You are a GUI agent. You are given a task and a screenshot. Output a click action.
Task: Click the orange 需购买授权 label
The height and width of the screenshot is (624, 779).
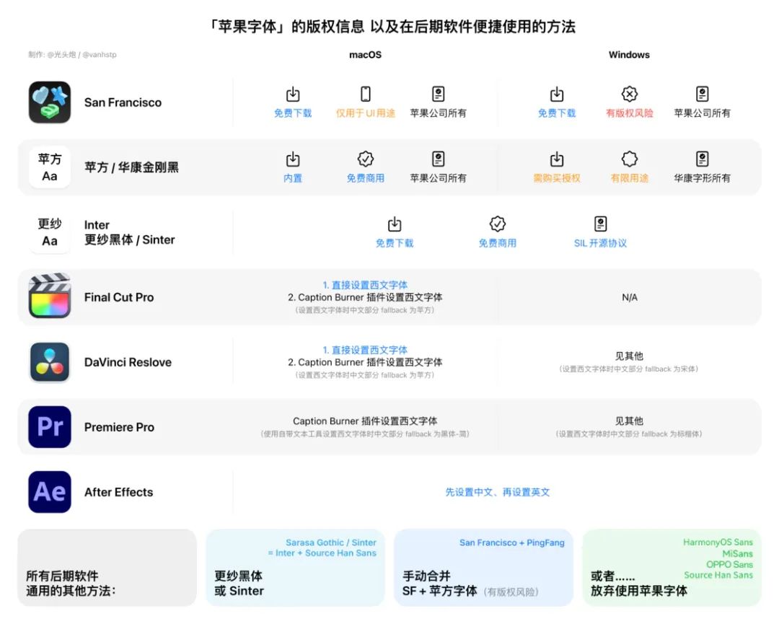click(557, 178)
